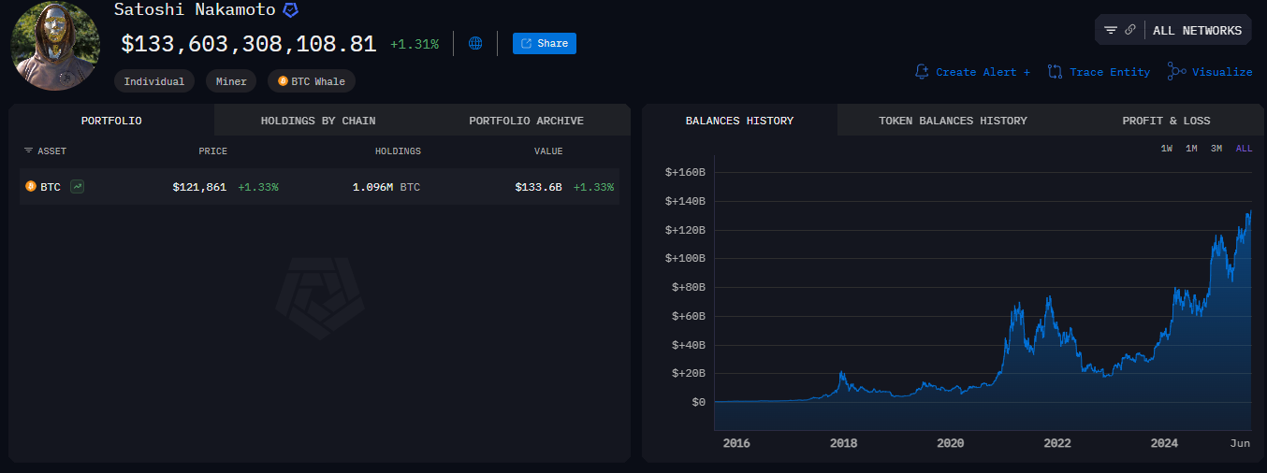Screen dimensions: 1267x473
Task: Switch to TOKEN BALANCES HISTORY tab
Action: coord(953,121)
